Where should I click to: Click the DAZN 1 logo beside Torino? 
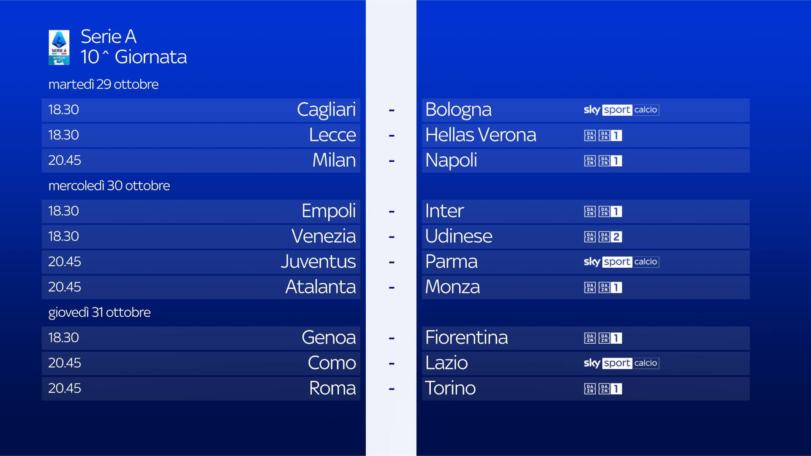point(603,389)
